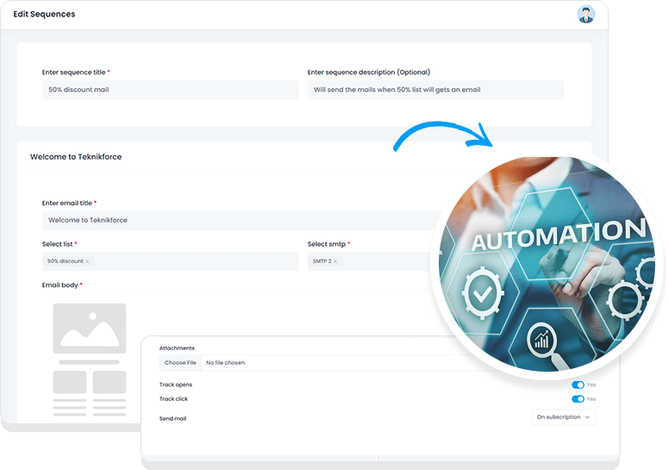Click the email title input field

coord(241,220)
